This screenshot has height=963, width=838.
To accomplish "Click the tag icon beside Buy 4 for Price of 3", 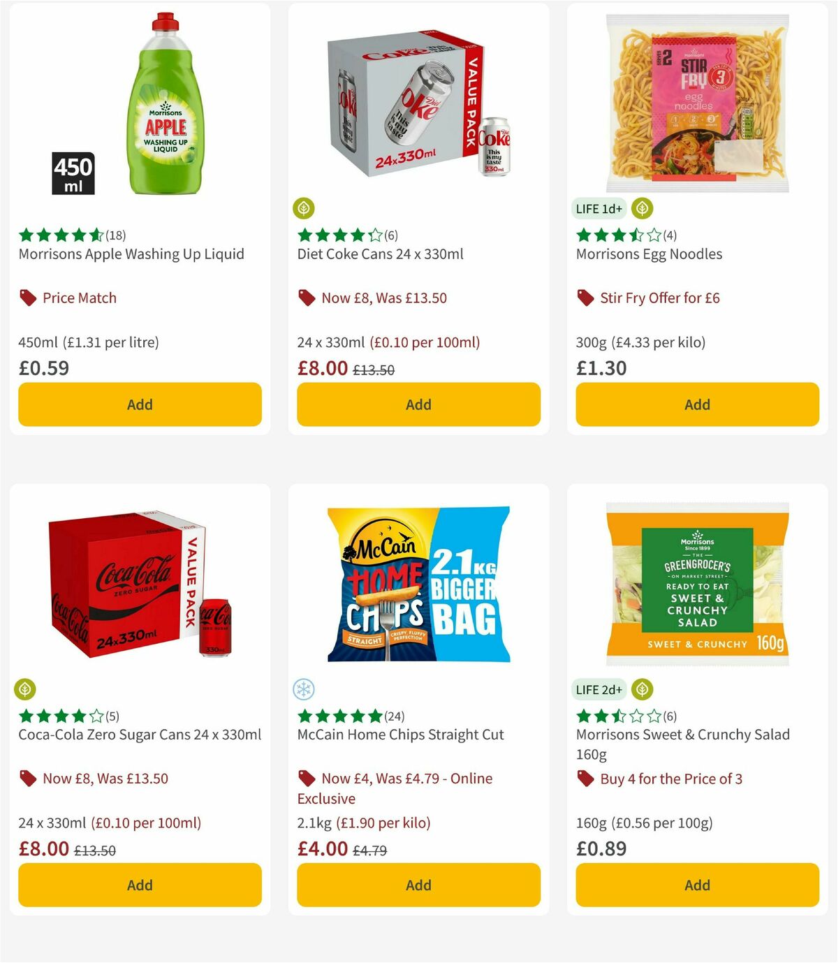I will pos(585,778).
